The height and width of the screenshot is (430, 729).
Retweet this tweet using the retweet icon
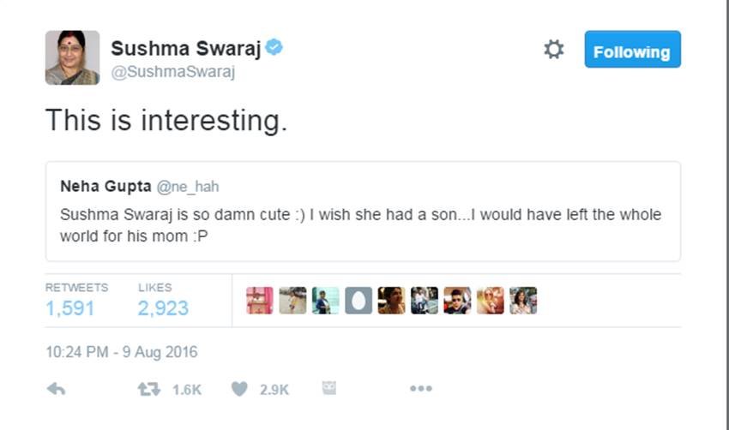tap(149, 389)
